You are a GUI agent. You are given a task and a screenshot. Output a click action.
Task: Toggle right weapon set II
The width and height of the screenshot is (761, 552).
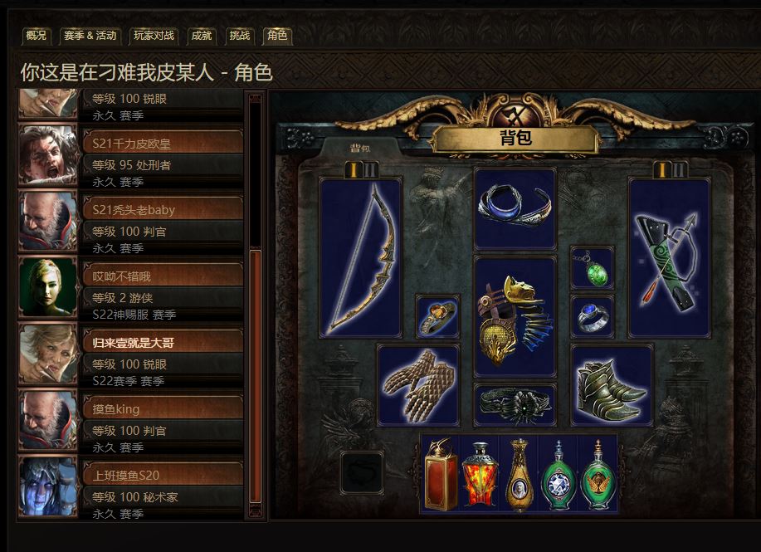(x=679, y=169)
